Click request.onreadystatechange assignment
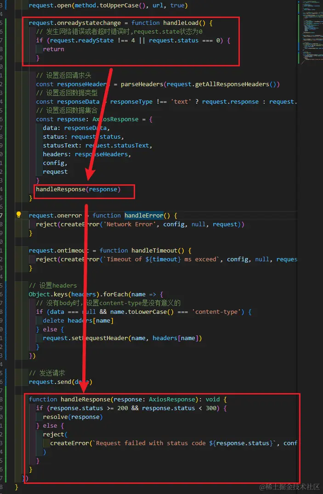Image resolution: width=323 pixels, height=494 pixels. pos(75,23)
